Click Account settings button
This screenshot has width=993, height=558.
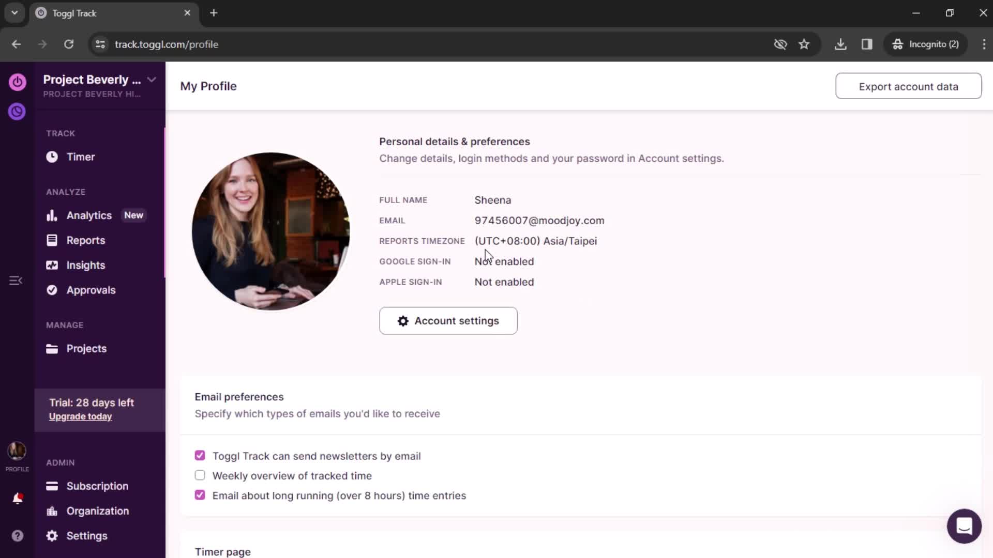point(449,321)
